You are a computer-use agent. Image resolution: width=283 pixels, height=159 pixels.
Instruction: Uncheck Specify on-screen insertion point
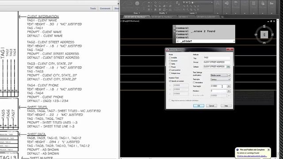click(x=170, y=81)
